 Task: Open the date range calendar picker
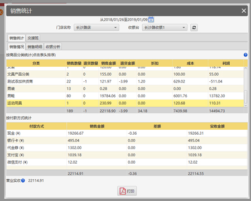click(x=151, y=19)
